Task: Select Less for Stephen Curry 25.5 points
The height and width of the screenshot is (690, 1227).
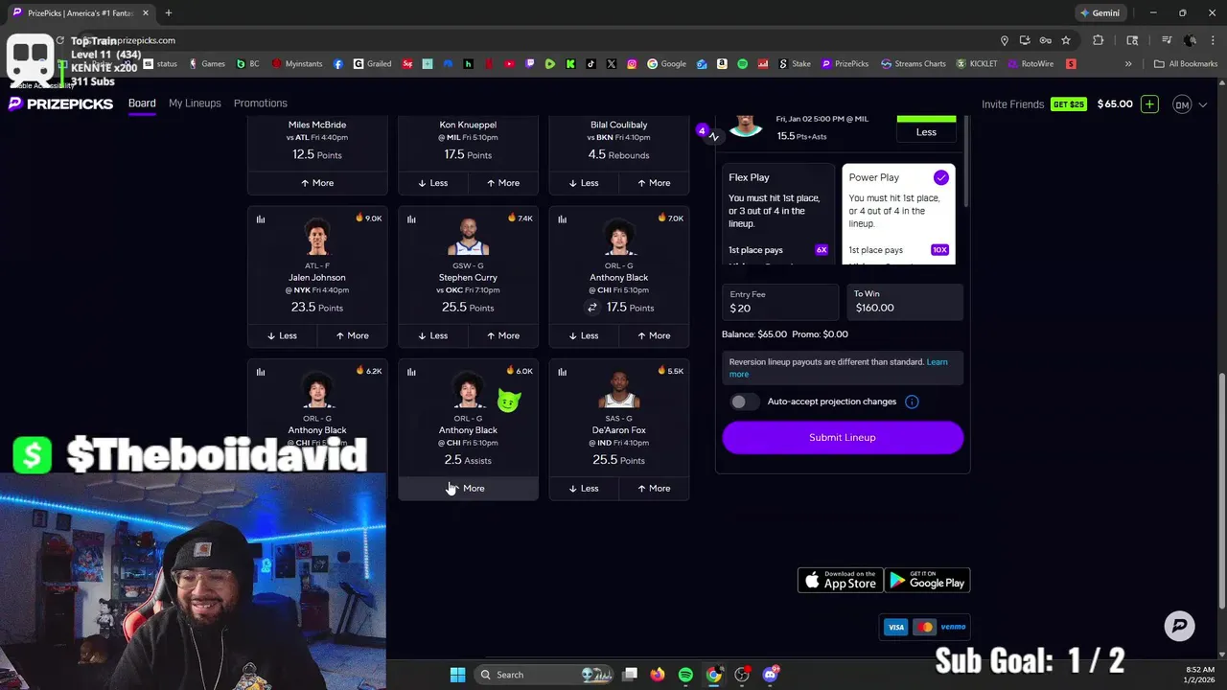Action: (x=433, y=335)
